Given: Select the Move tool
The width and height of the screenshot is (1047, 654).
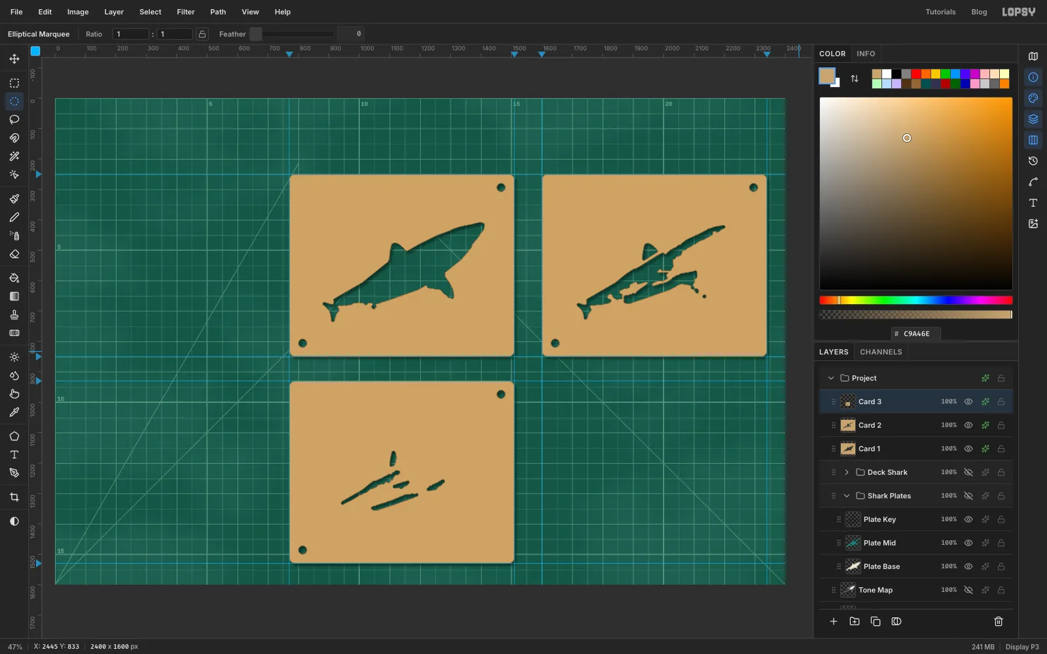Looking at the screenshot, I should click(14, 59).
